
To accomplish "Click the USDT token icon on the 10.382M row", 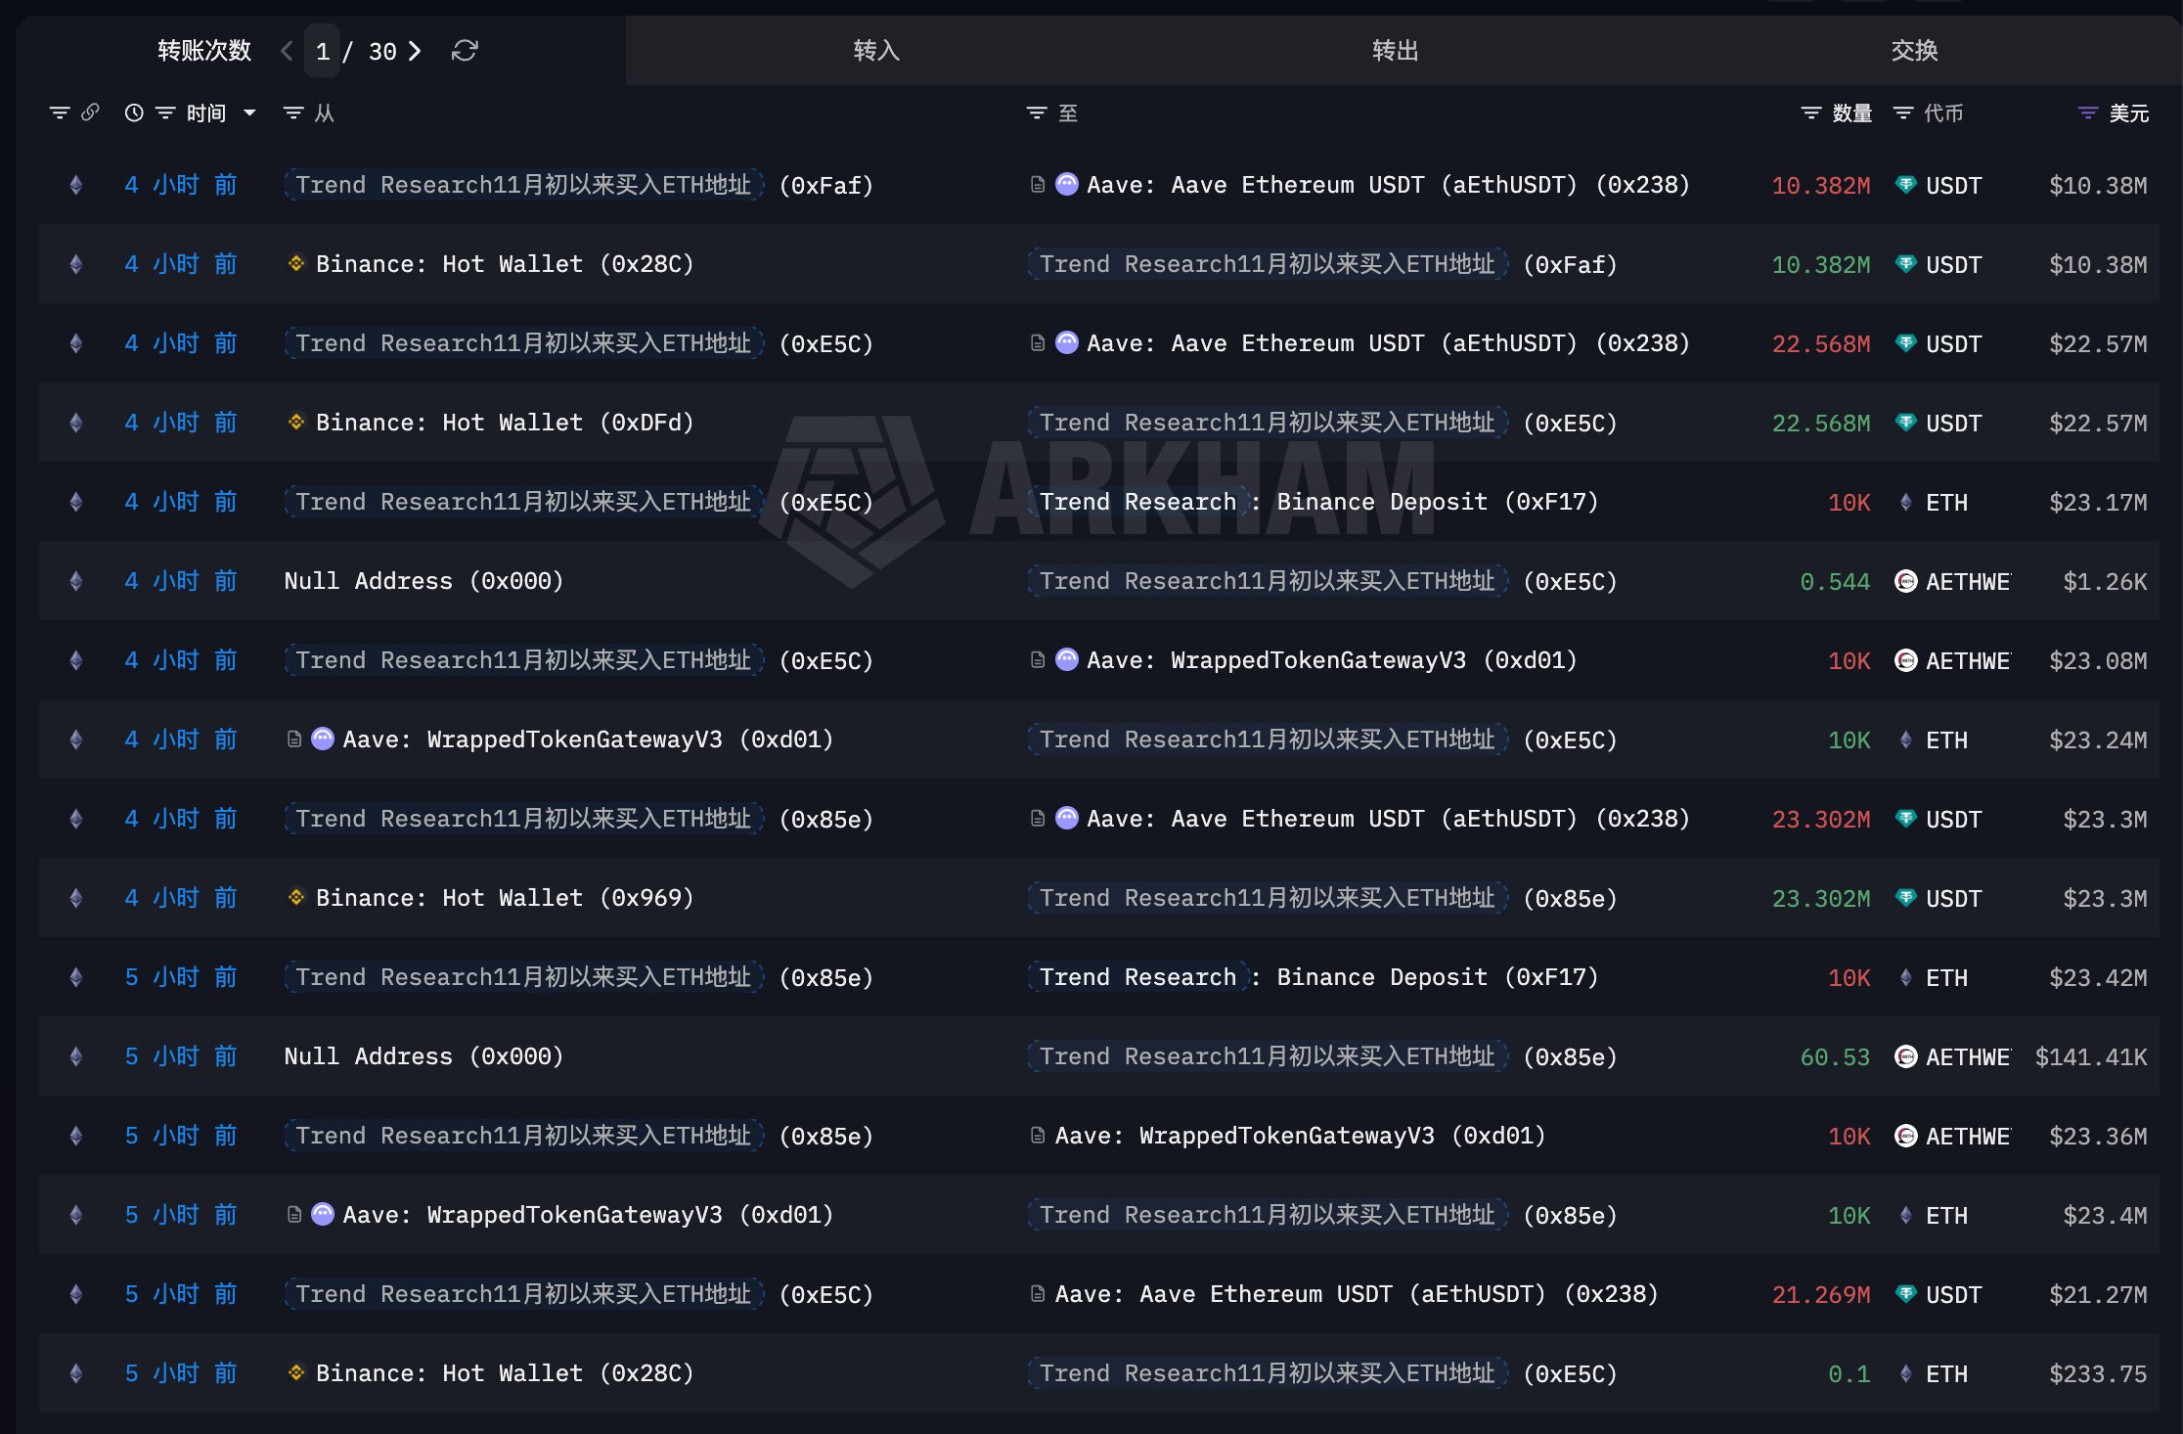I will (x=1905, y=184).
